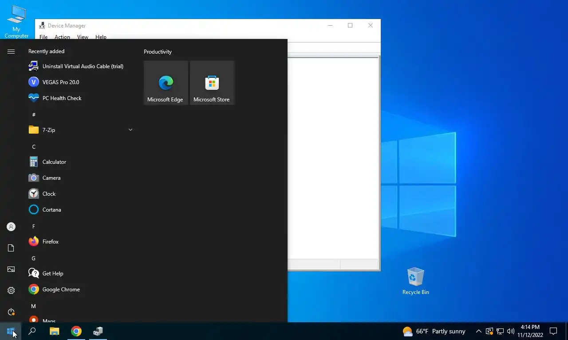This screenshot has height=340, width=568.
Task: Open PC Health Check app
Action: [x=80, y=98]
